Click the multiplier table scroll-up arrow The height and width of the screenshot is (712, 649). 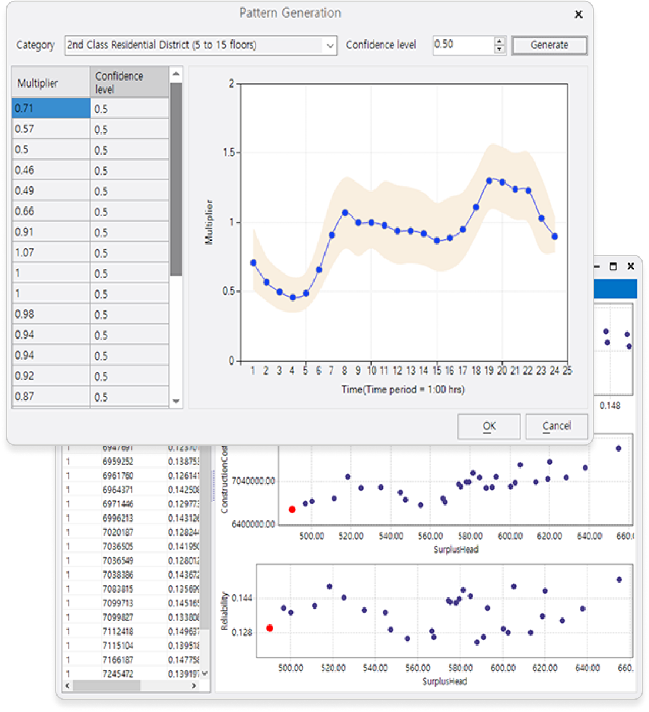(176, 74)
